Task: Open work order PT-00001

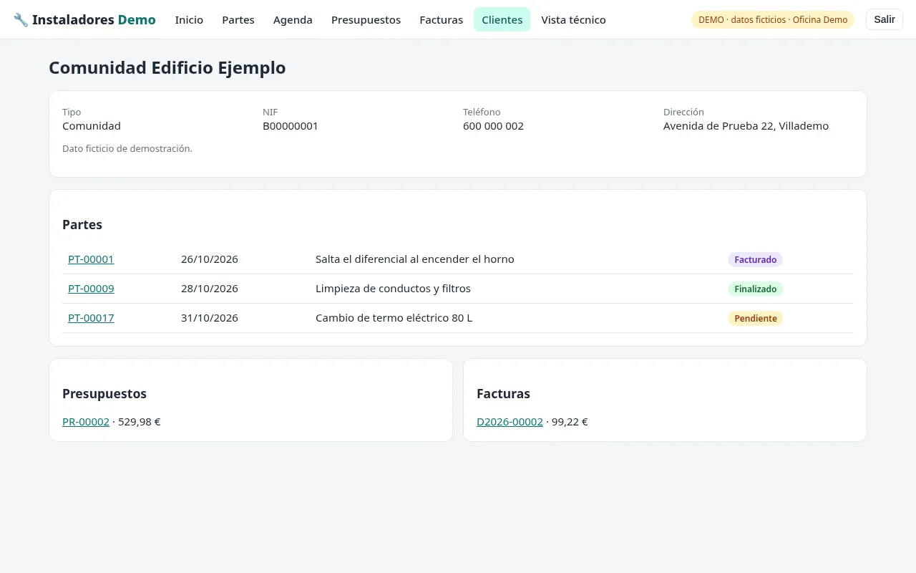Action: tap(91, 259)
